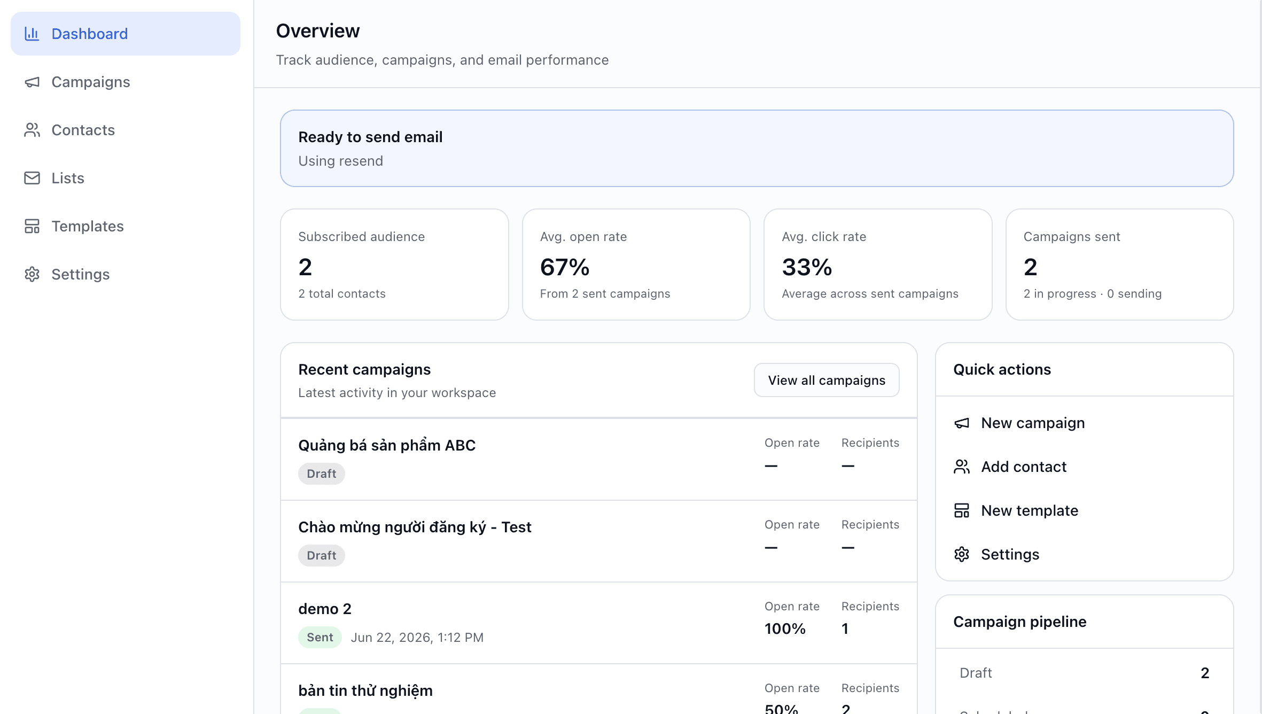Open Templates from the sidebar

click(126, 226)
